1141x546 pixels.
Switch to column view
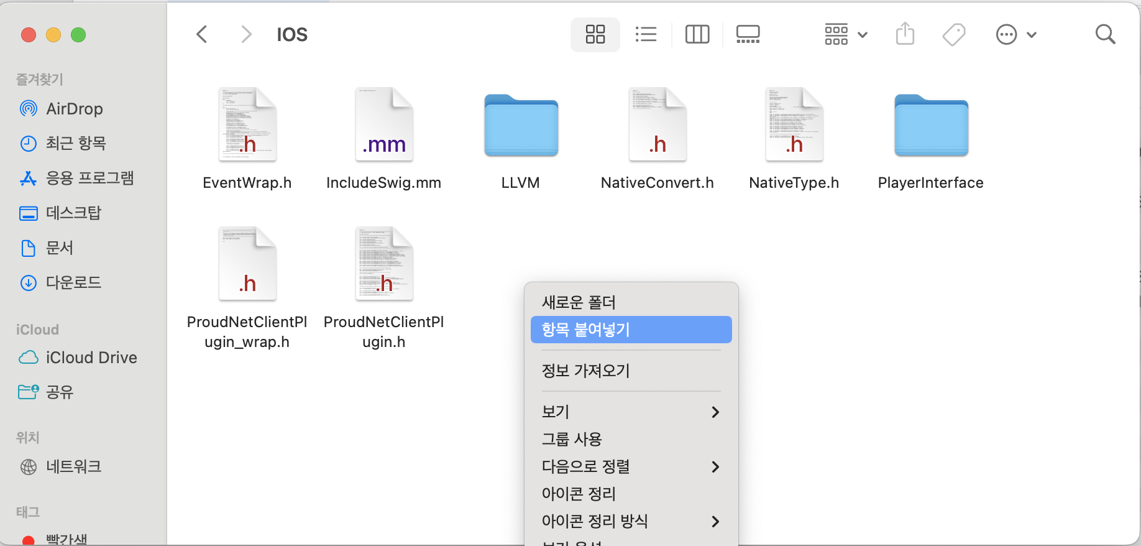coord(697,34)
